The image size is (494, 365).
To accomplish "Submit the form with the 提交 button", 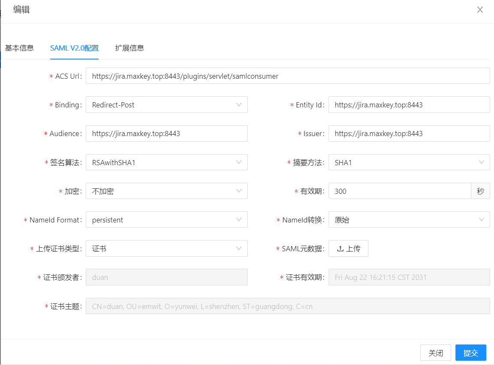I will coord(471,353).
